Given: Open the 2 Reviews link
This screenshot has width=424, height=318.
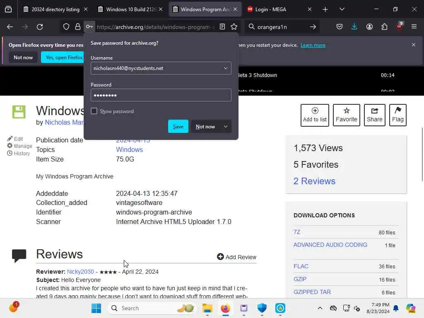Looking at the screenshot, I should (x=315, y=181).
